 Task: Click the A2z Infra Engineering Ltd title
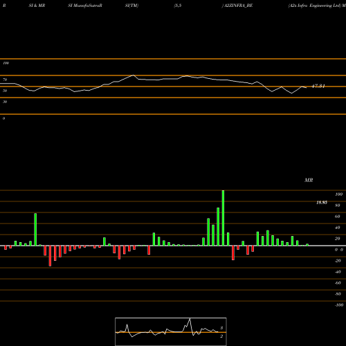[315, 6]
